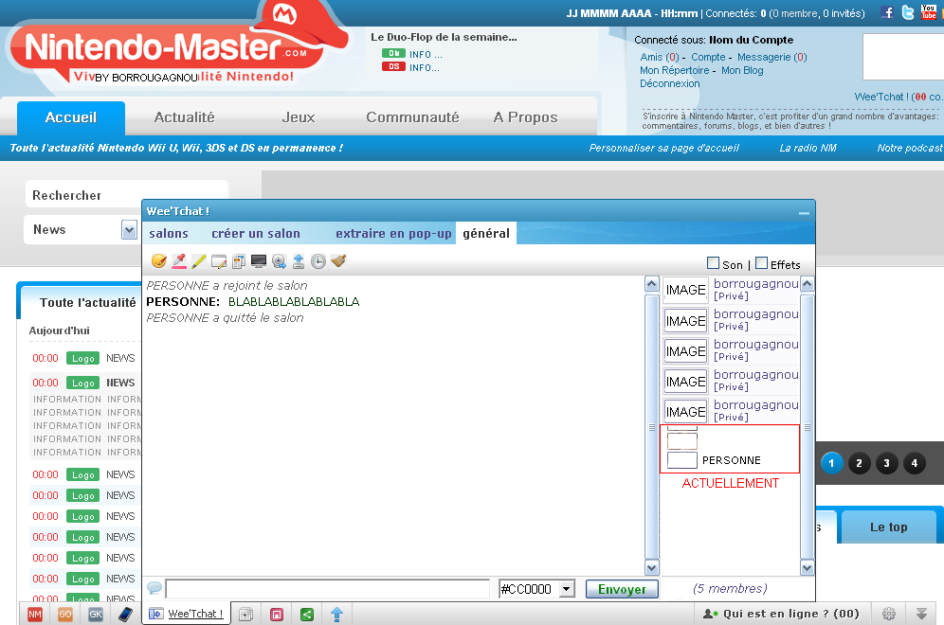The width and height of the screenshot is (944, 625).
Task: Open the Compte link
Action: click(x=708, y=57)
